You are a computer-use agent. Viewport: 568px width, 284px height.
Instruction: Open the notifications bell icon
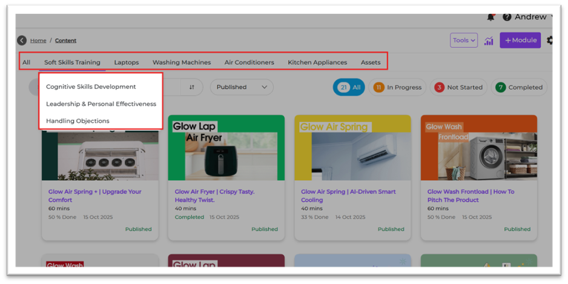point(491,17)
